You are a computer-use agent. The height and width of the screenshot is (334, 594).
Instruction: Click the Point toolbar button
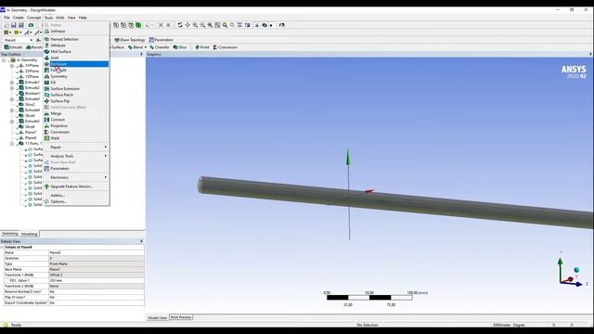pos(202,47)
